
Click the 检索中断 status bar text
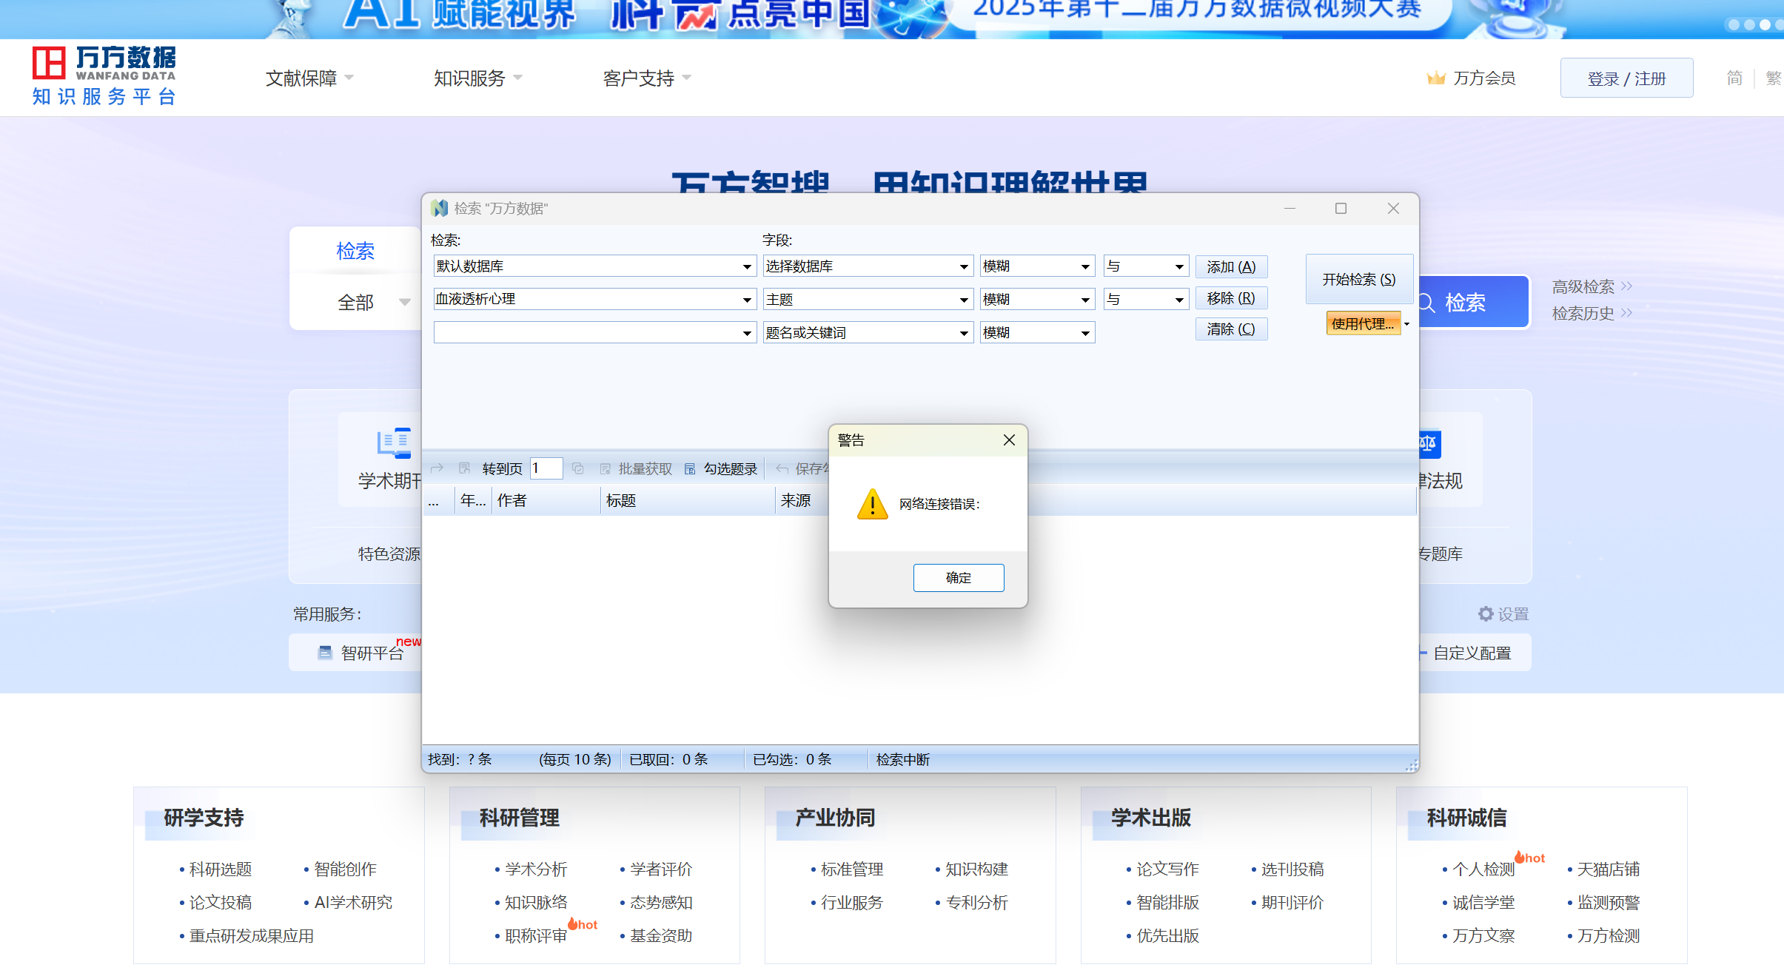[x=903, y=759]
